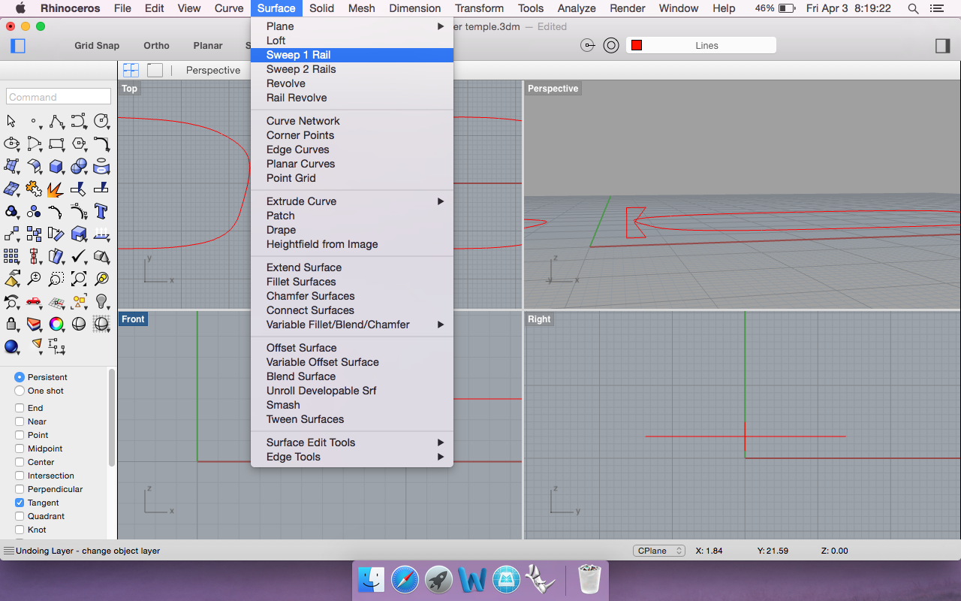The height and width of the screenshot is (601, 961).
Task: Select Offset Surface menu entry
Action: (x=352, y=348)
